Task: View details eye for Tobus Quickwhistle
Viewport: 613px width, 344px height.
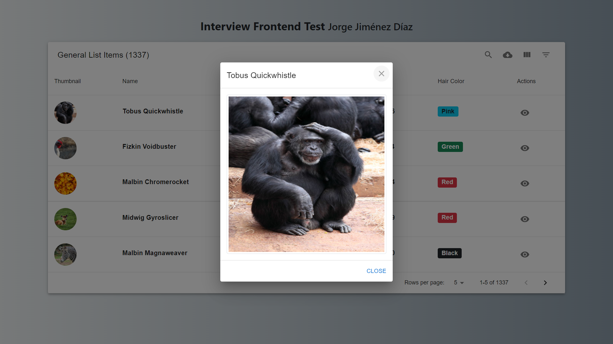Action: [525, 113]
